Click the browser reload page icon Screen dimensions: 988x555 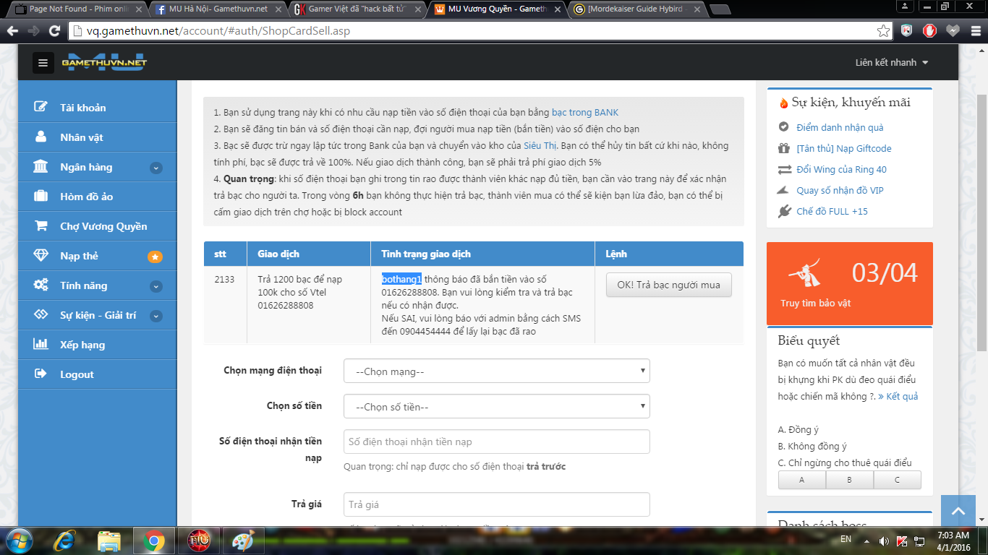pos(54,31)
